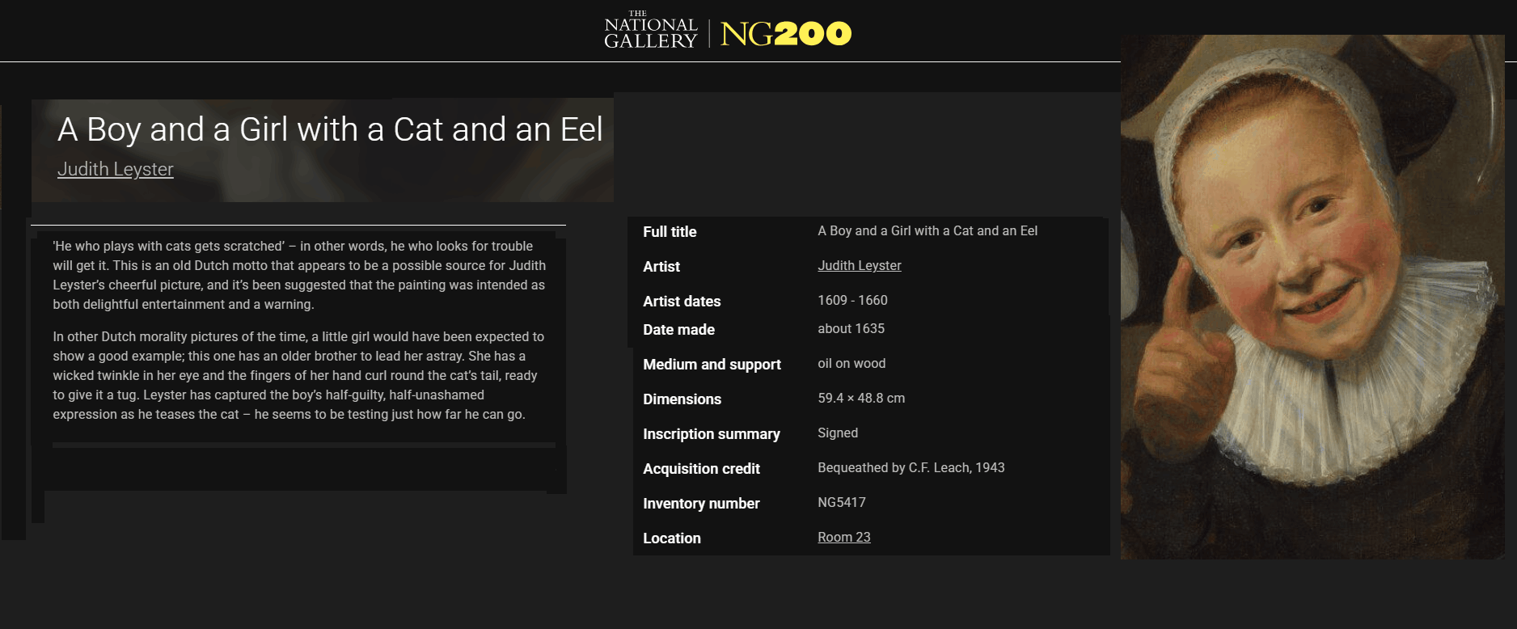Select the heading 'A Boy and a Girl with a Cat and an Eel'
This screenshot has width=1517, height=629.
point(330,129)
